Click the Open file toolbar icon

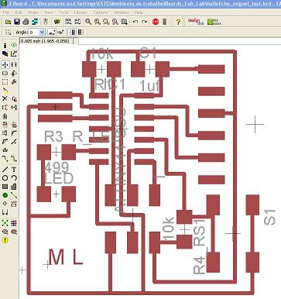click(8, 22)
